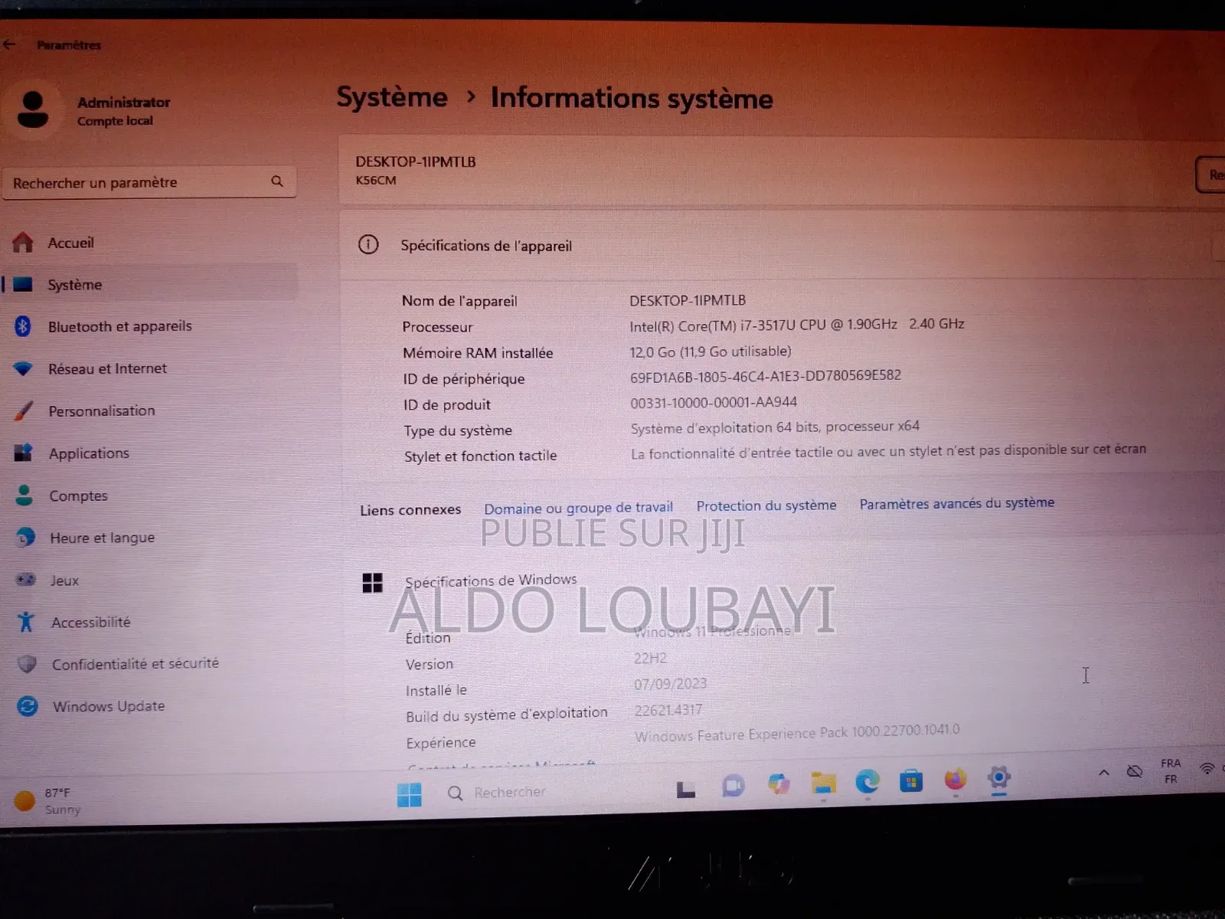Select the Build value 22621.4317
Image resolution: width=1225 pixels, height=919 pixels.
668,710
